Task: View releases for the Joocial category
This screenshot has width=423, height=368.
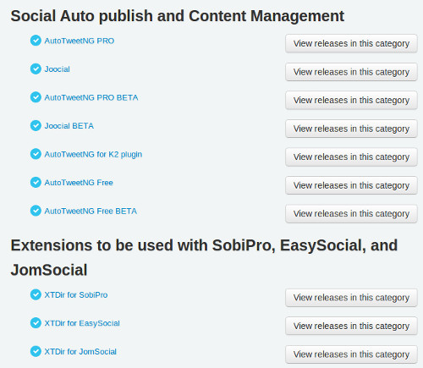Action: pyautogui.click(x=351, y=72)
